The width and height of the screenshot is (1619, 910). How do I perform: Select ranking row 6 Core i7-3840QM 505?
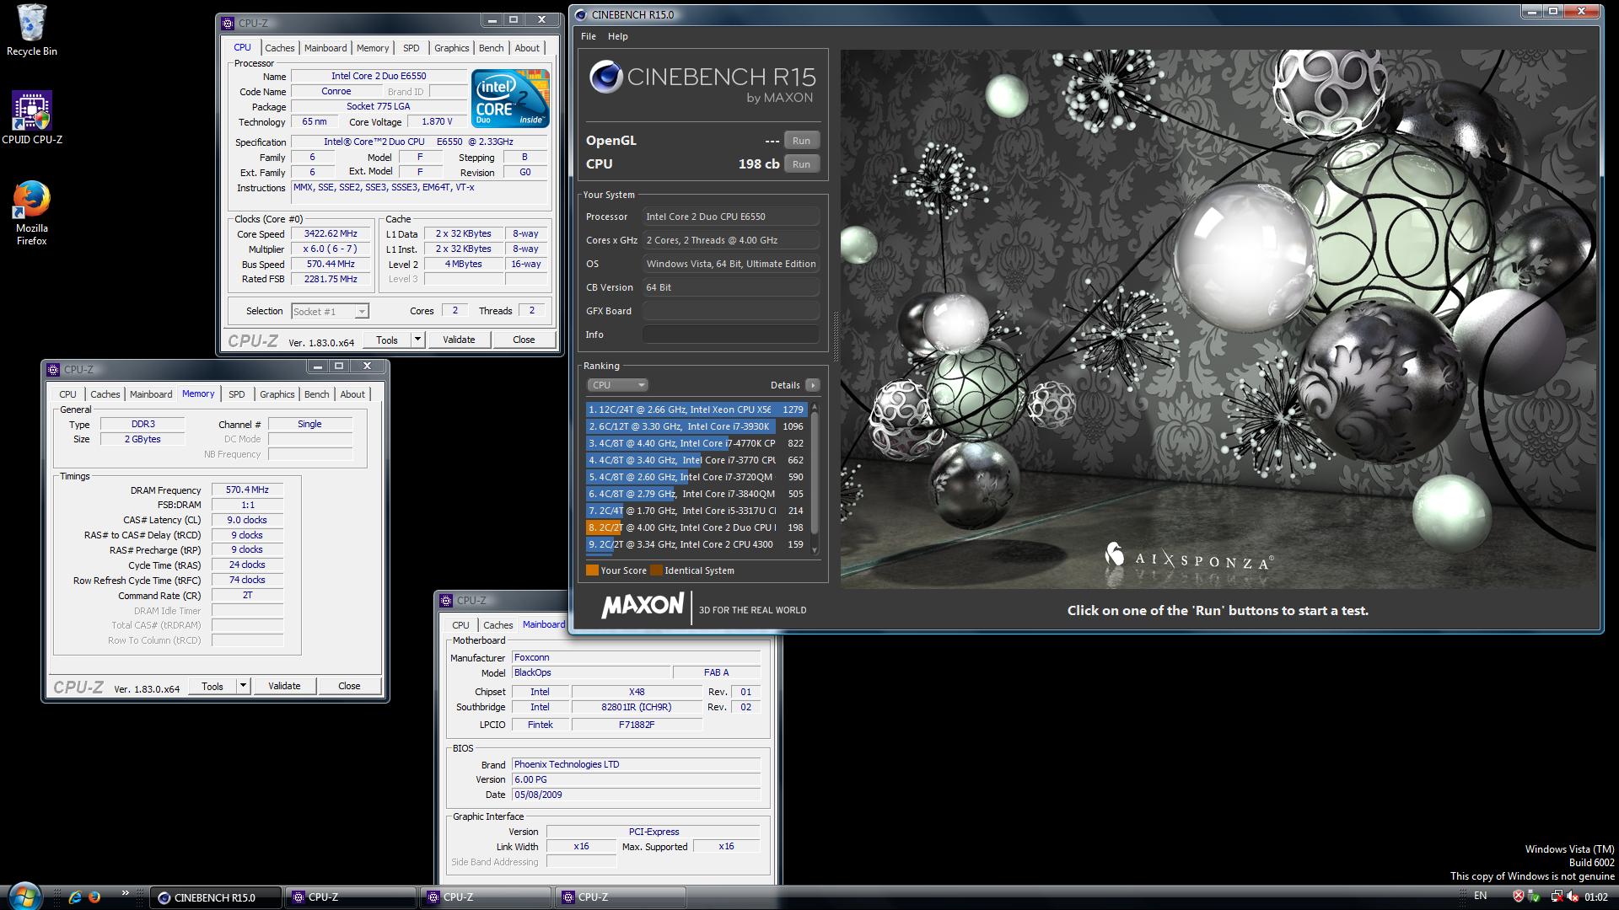click(x=697, y=494)
